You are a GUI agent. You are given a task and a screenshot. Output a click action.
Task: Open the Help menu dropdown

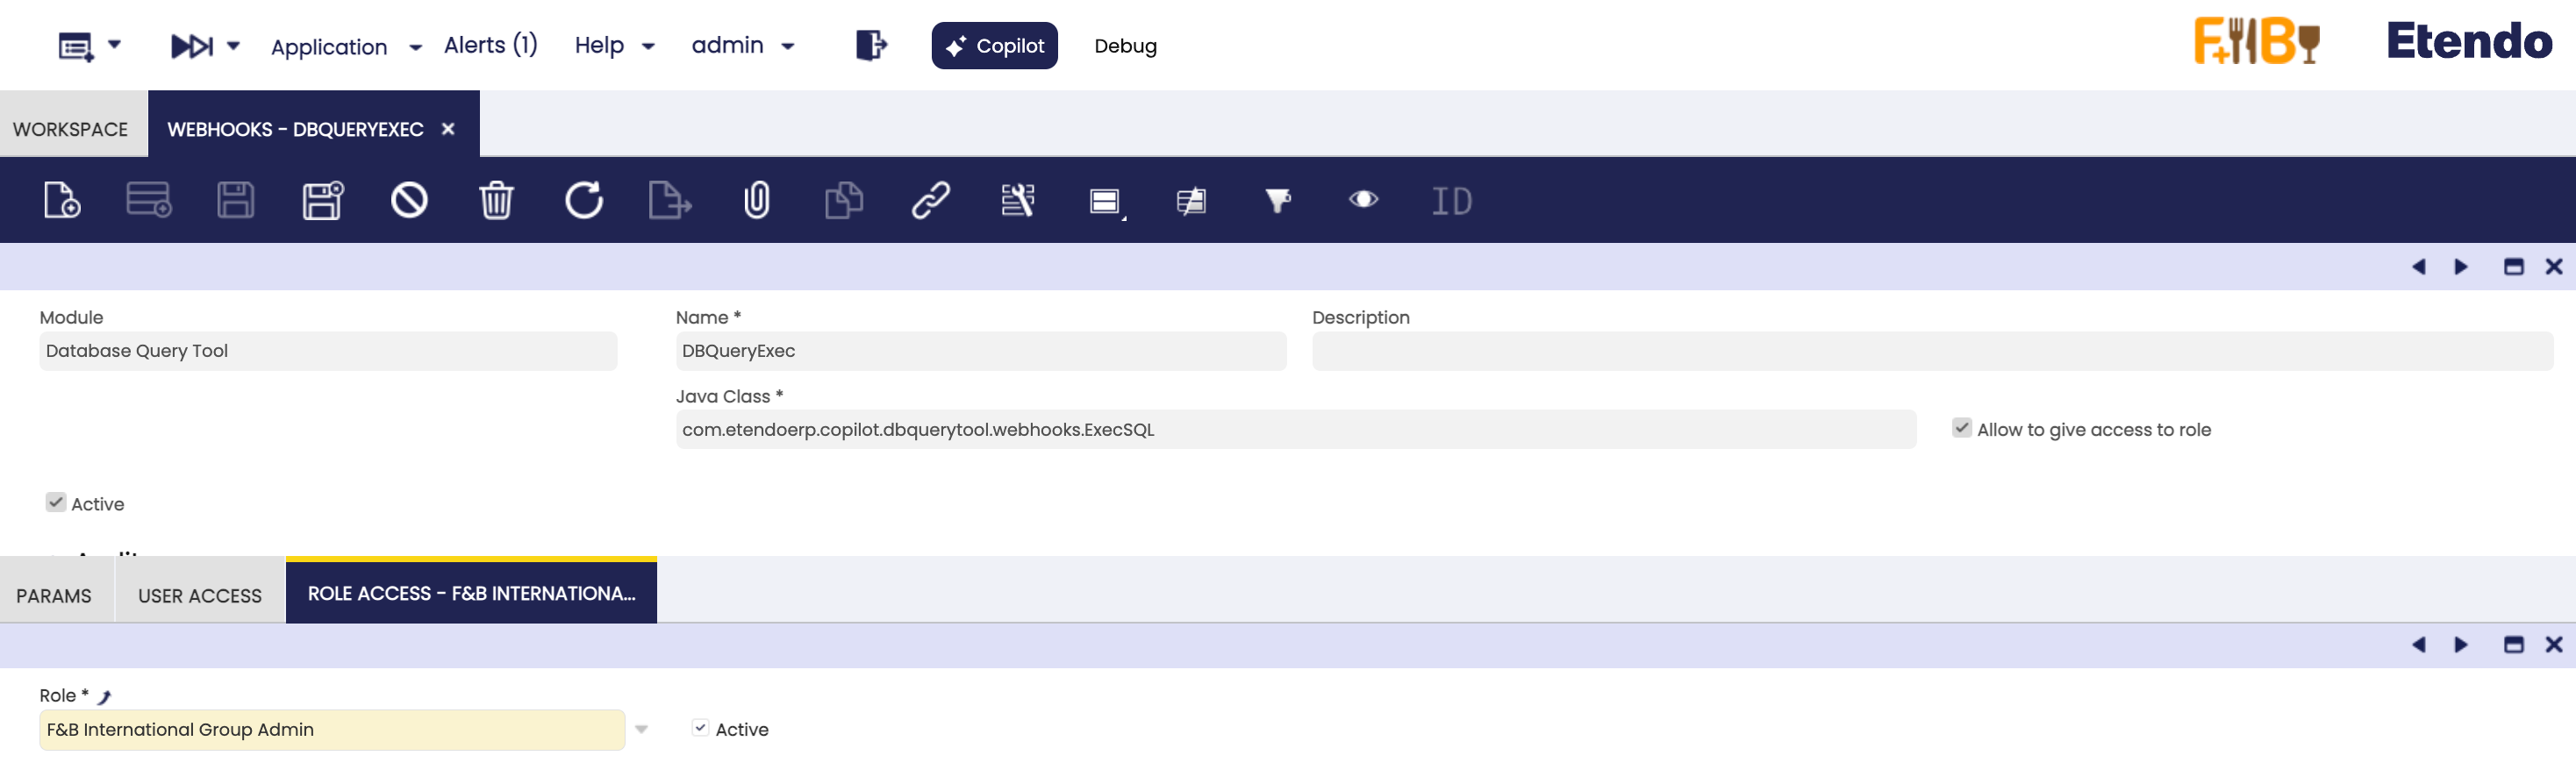[614, 46]
